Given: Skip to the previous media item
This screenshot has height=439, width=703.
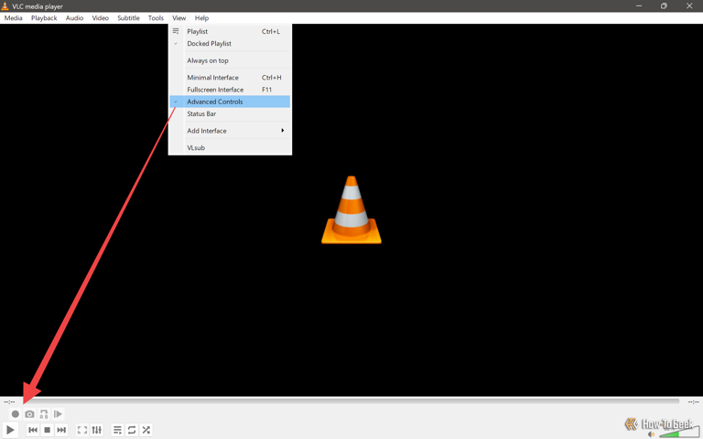Looking at the screenshot, I should click(33, 430).
